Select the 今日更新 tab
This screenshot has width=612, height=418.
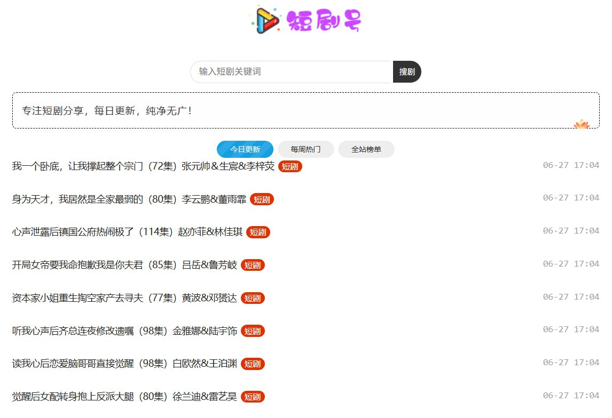[x=245, y=149]
